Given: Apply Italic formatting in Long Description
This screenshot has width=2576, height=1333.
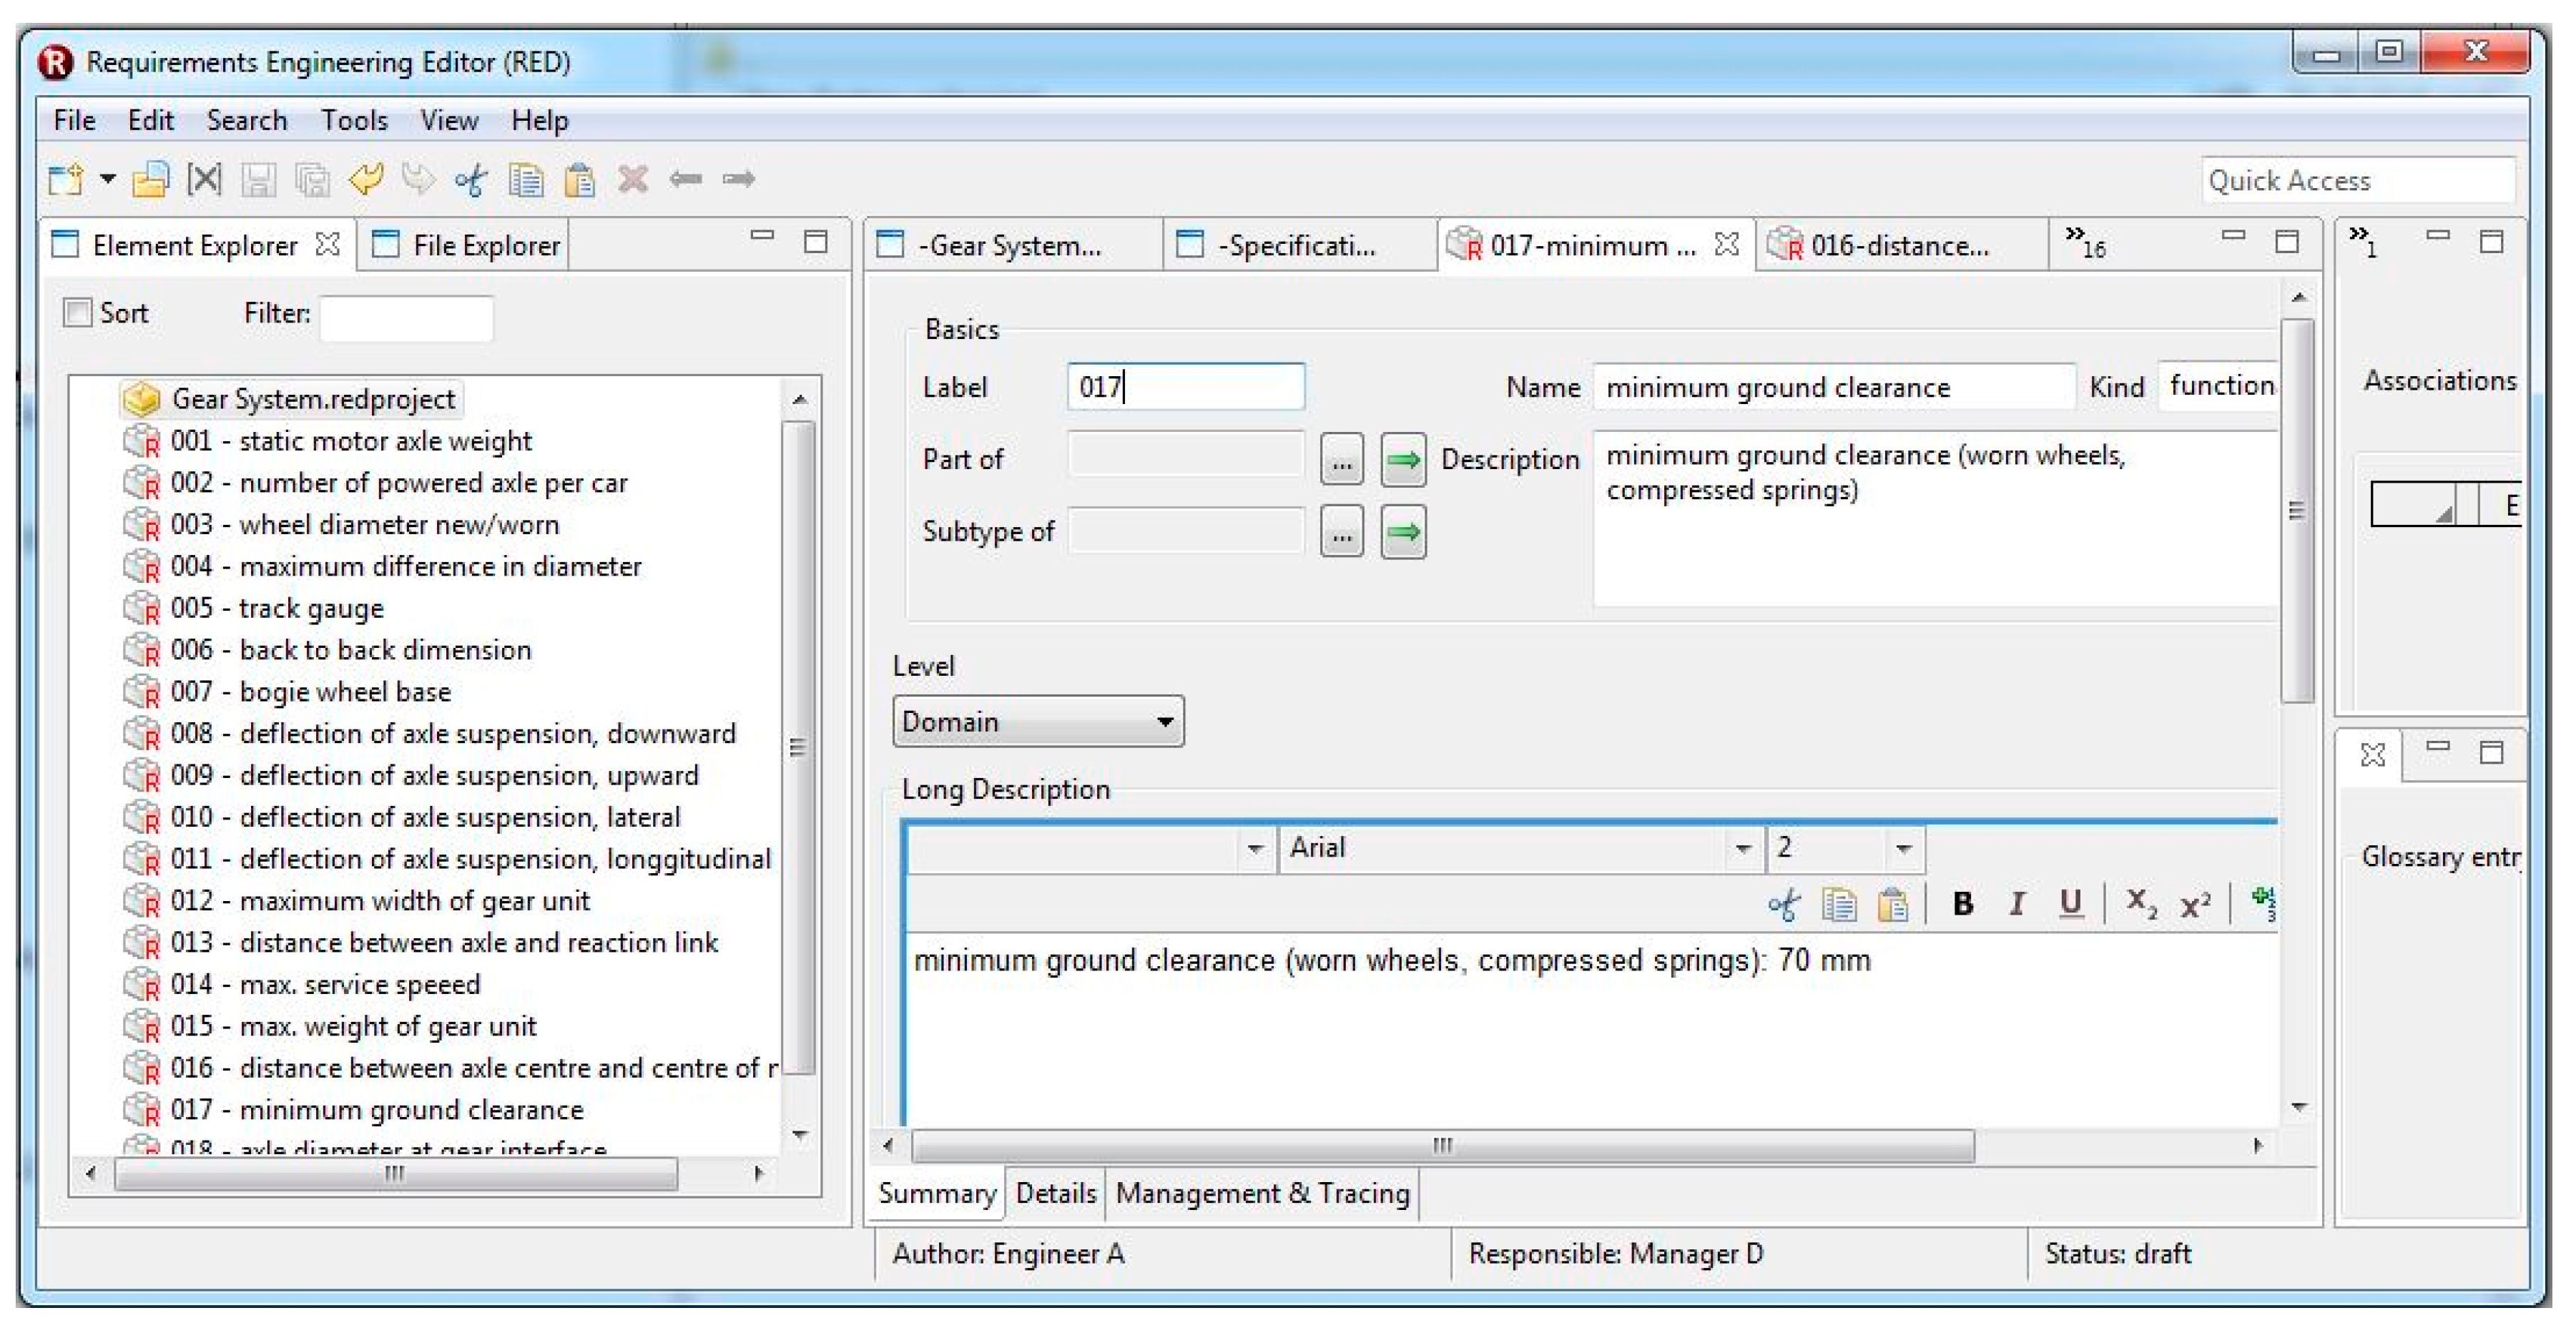Looking at the screenshot, I should (x=2017, y=904).
